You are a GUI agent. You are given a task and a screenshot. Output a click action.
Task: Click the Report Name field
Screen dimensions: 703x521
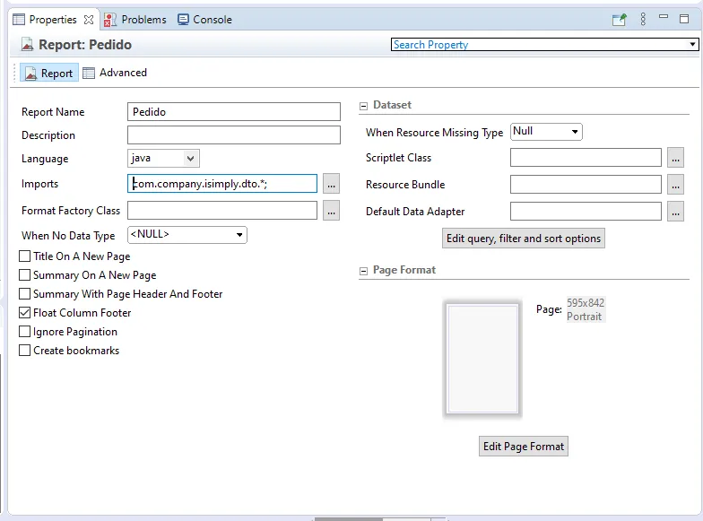tap(233, 111)
